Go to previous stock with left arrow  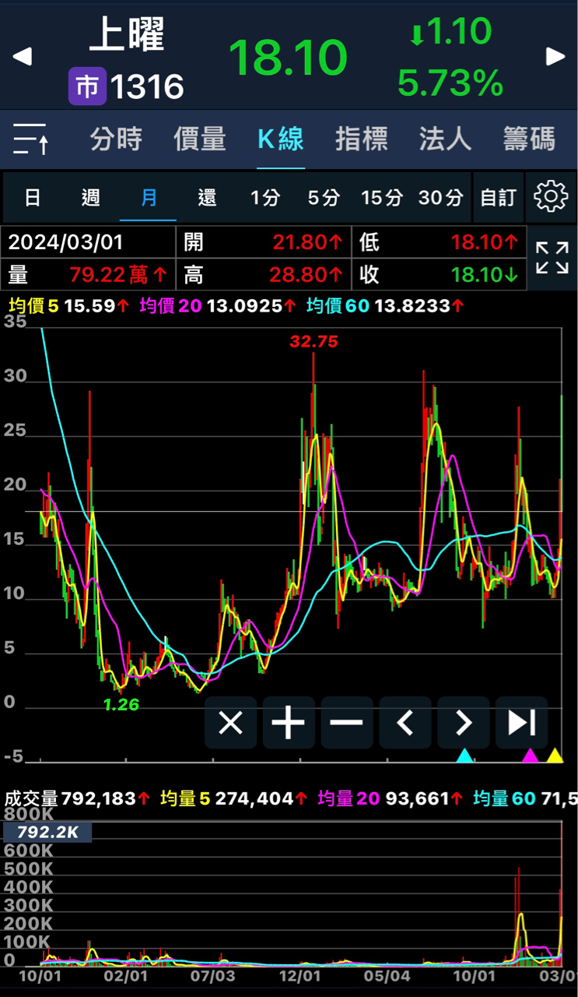[23, 56]
